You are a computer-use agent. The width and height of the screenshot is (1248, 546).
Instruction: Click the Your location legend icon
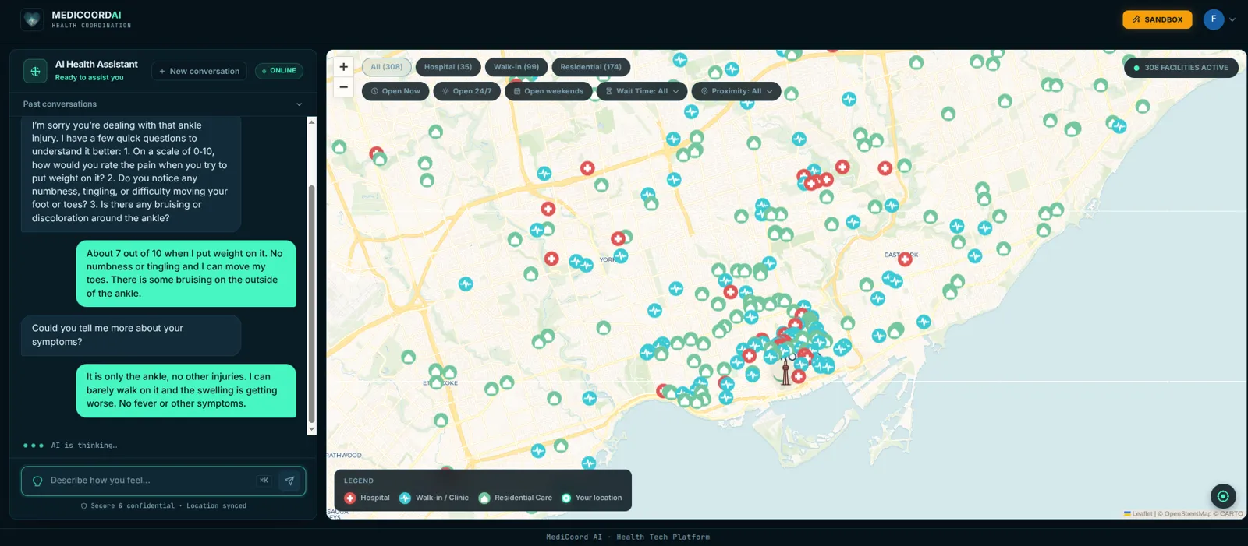(566, 498)
